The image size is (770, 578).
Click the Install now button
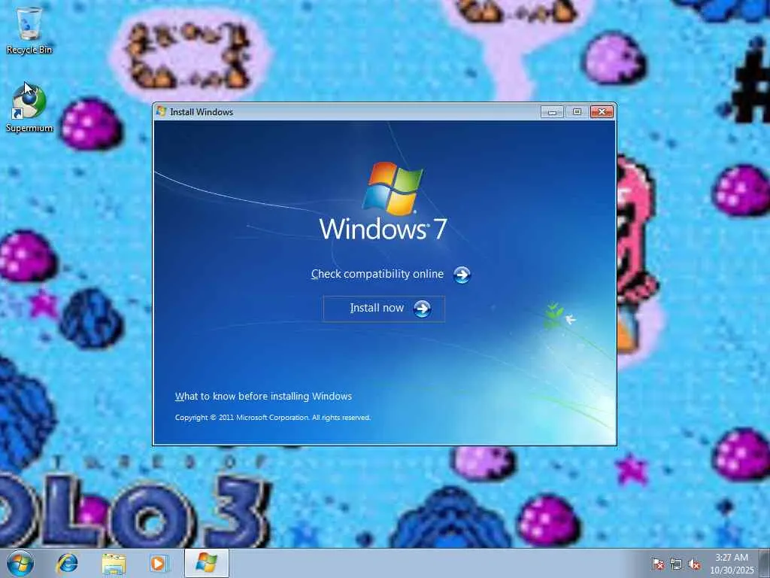click(x=384, y=309)
